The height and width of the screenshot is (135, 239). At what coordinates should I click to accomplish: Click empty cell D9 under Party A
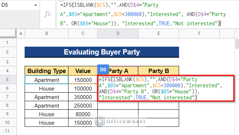[x=118, y=114]
